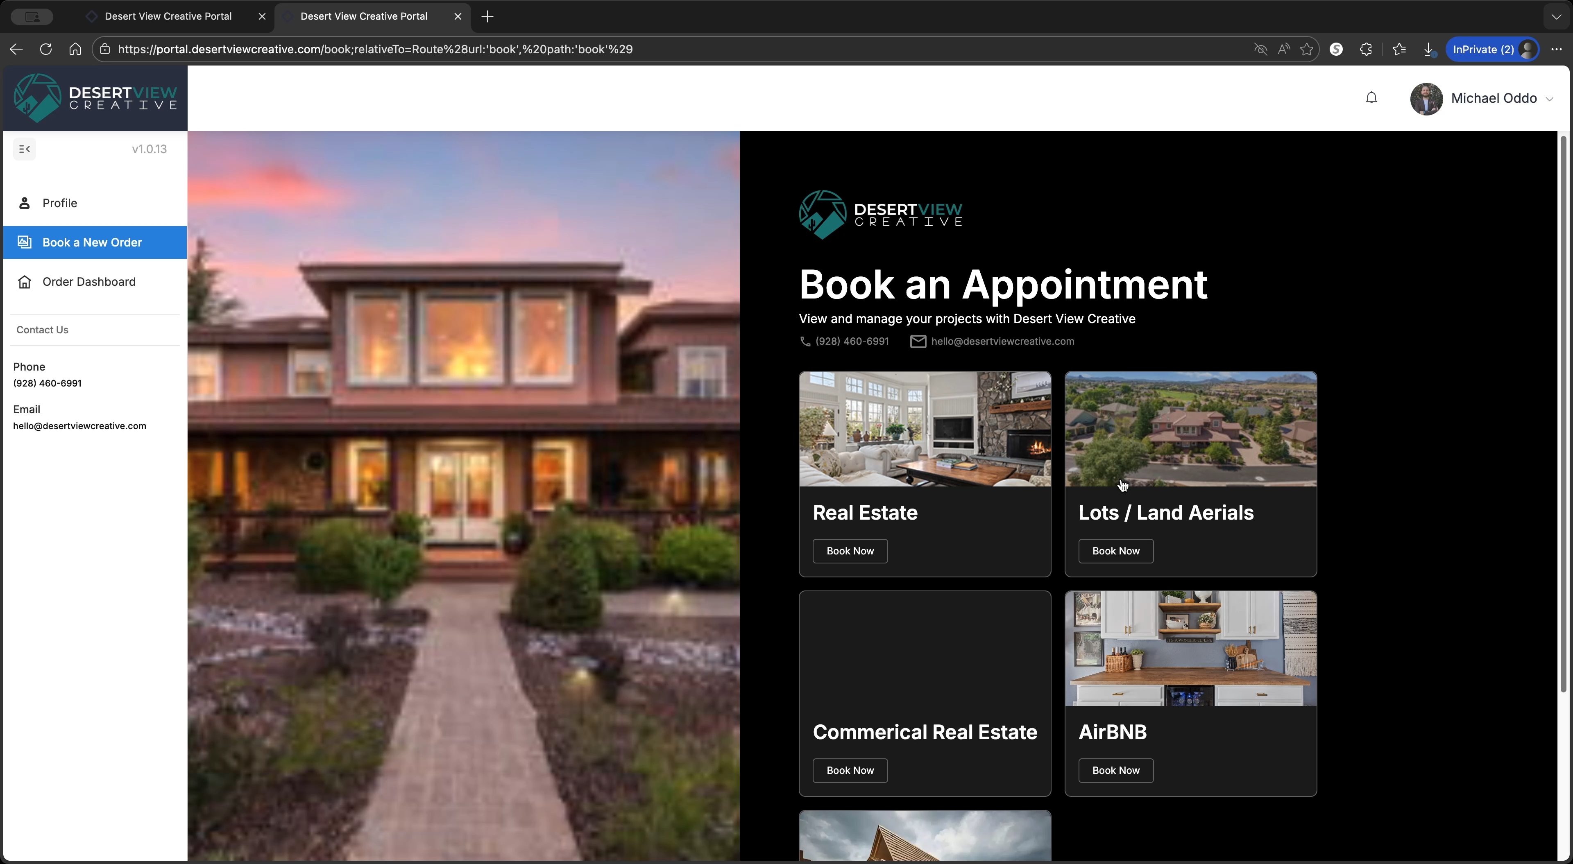The image size is (1573, 864).
Task: Close the second Desert View Creative Portal tab
Action: 458,16
